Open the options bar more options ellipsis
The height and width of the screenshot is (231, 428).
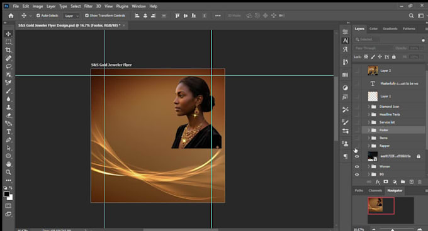pyautogui.click(x=218, y=16)
